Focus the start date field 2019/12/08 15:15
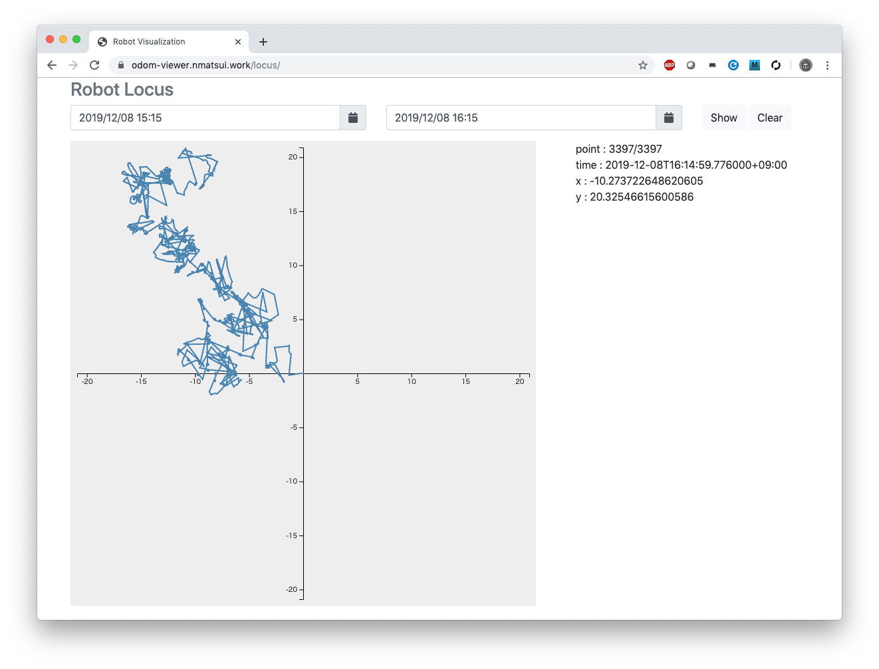 pyautogui.click(x=205, y=118)
